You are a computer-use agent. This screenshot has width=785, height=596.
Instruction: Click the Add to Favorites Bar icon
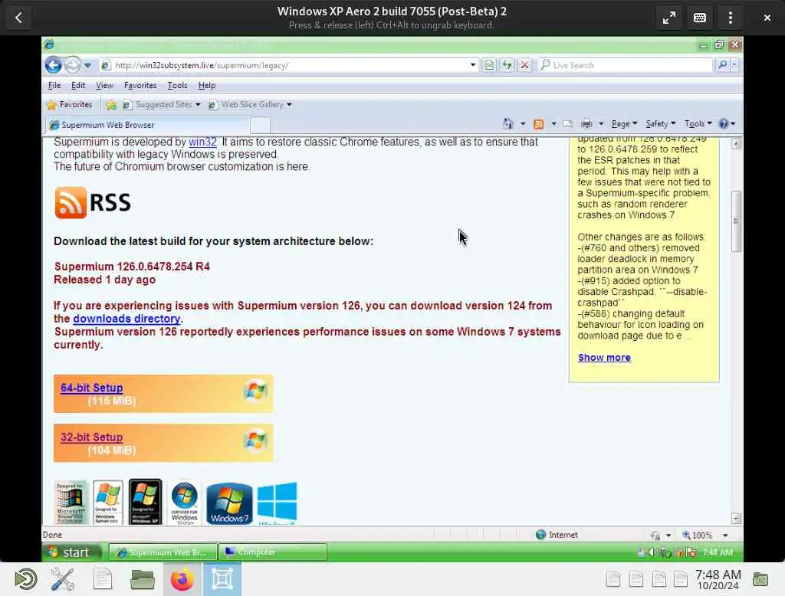[x=111, y=105]
